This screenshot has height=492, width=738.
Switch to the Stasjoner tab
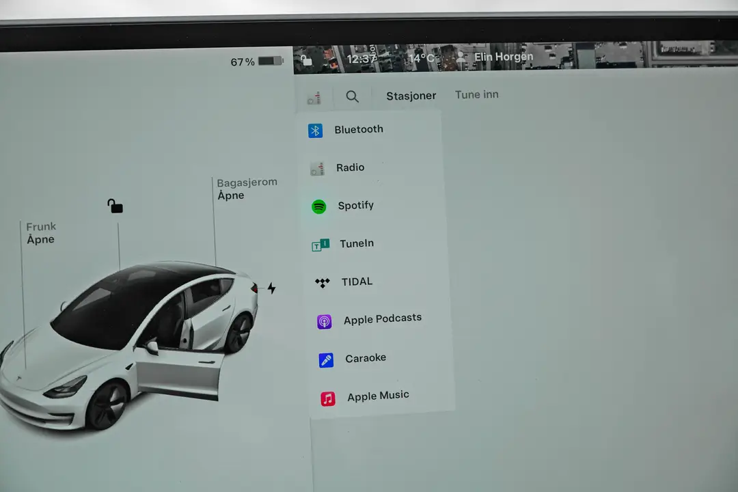(x=411, y=96)
